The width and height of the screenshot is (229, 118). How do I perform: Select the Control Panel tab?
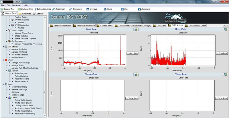(x=9, y=13)
